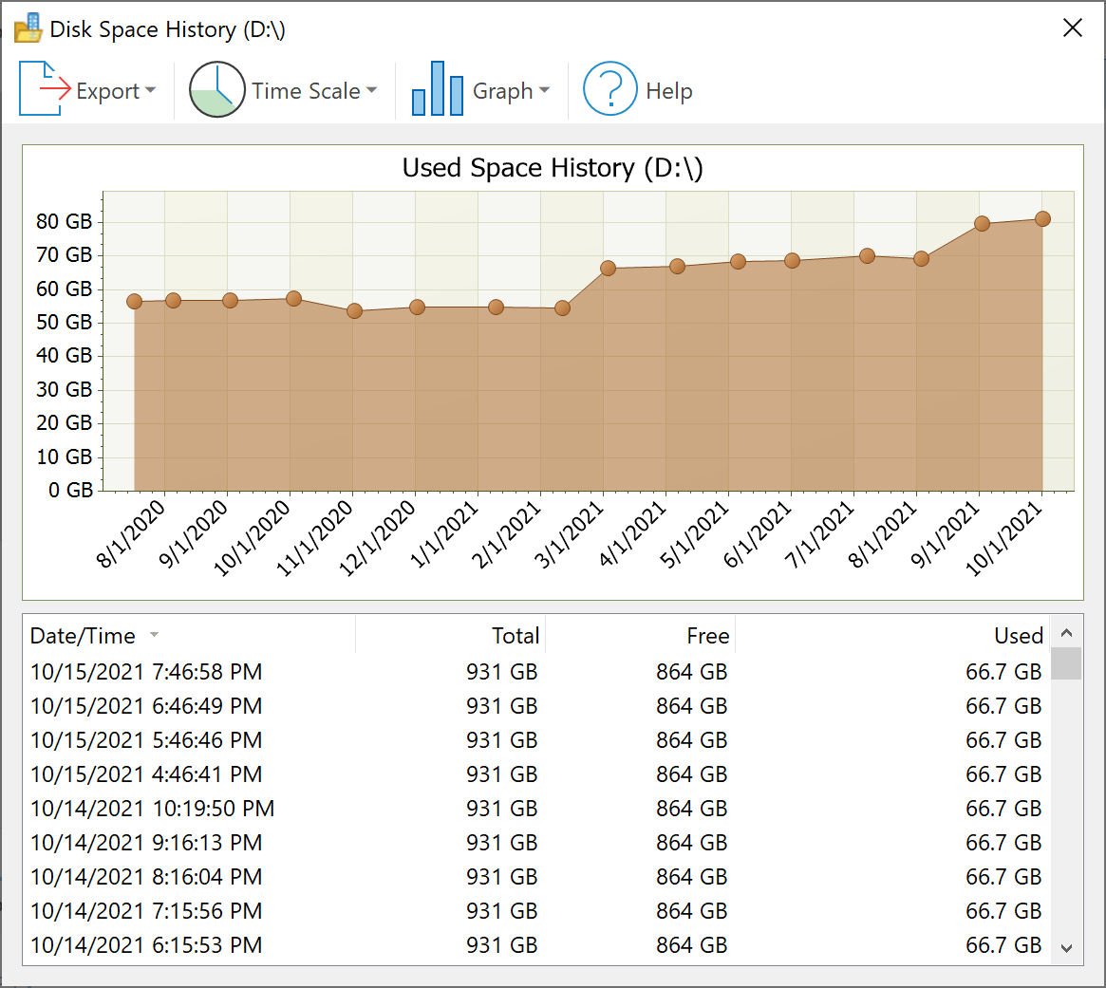Click the Used Space History chart title
The width and height of the screenshot is (1106, 988).
click(553, 168)
